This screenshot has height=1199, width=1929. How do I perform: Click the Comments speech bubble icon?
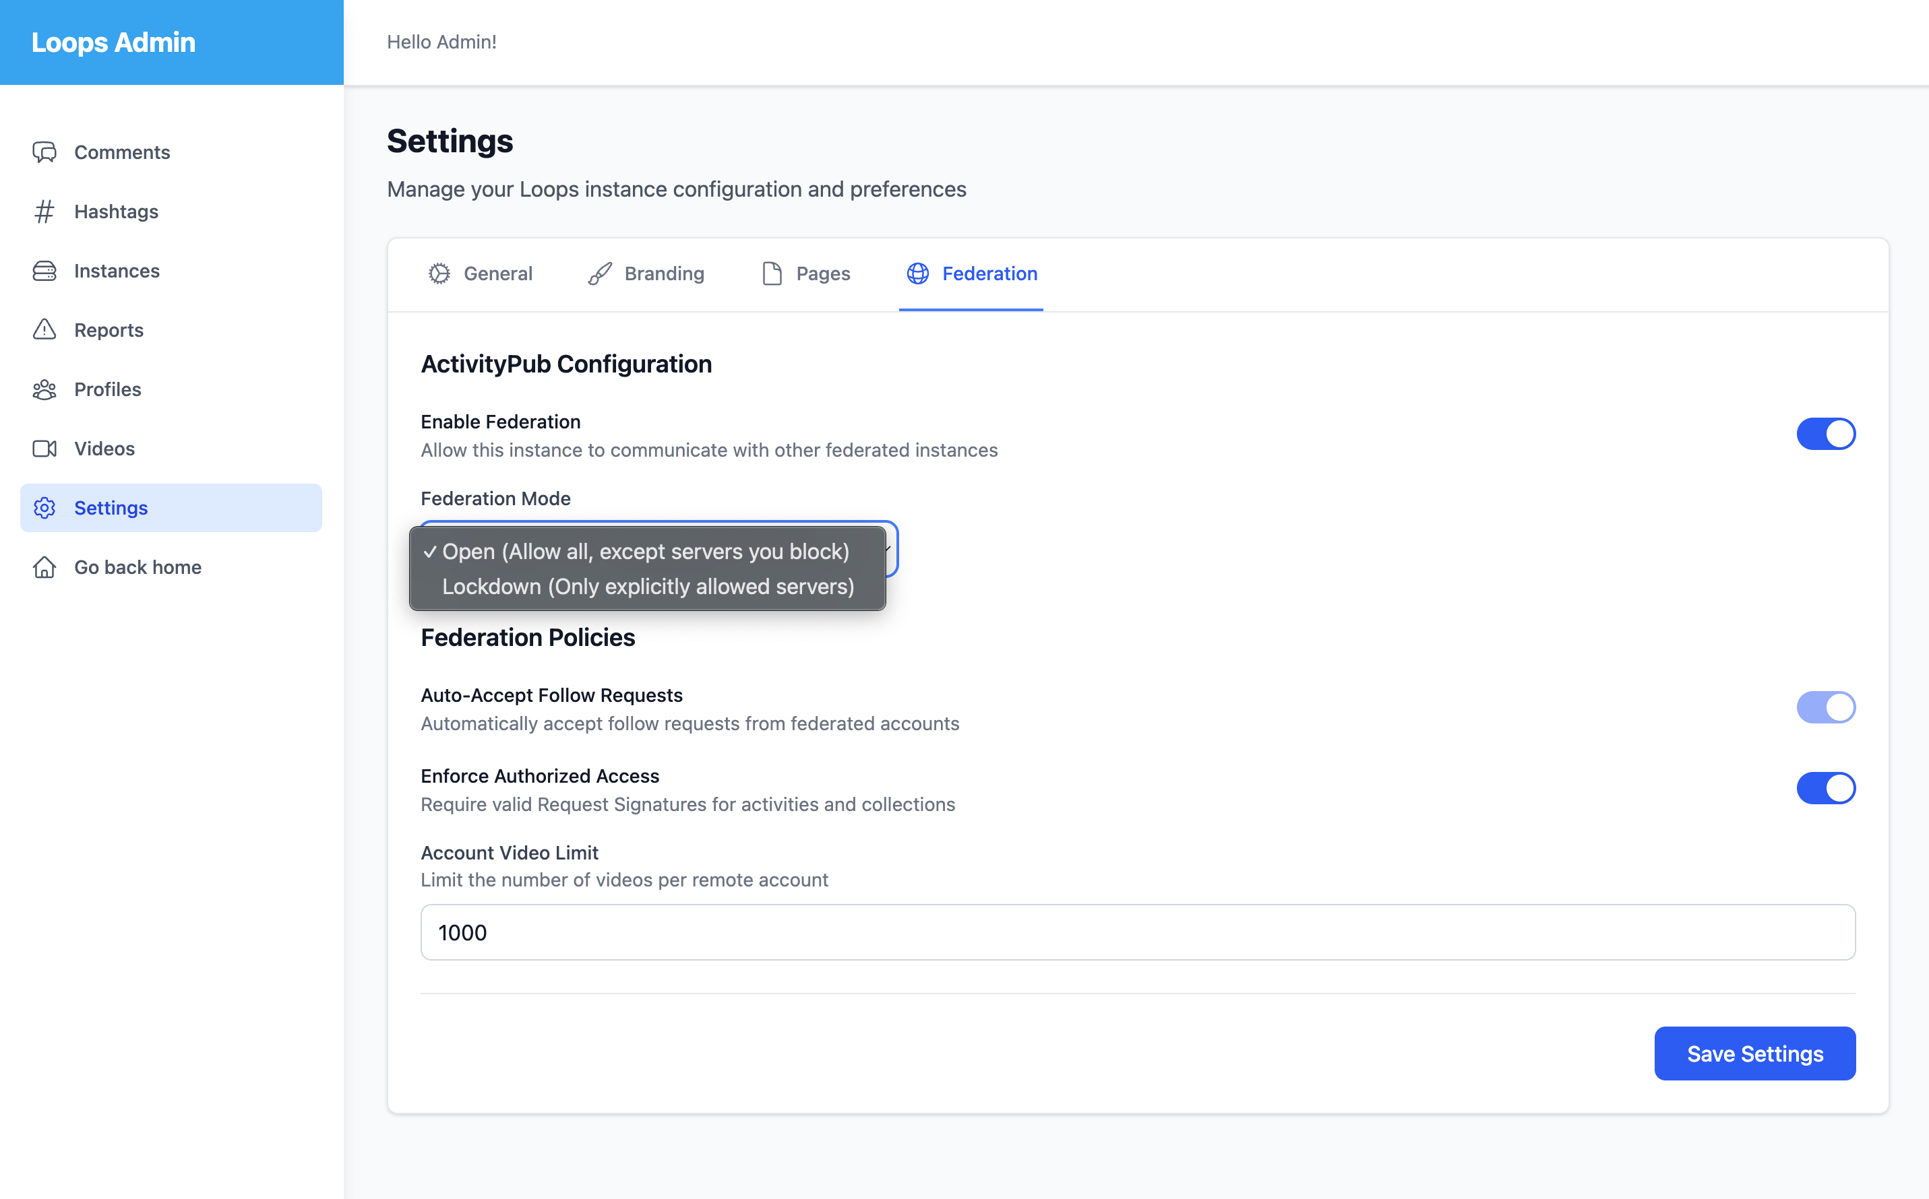point(44,152)
